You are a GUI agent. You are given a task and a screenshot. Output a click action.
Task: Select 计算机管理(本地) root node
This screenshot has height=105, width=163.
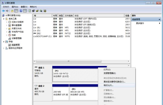[13, 16]
